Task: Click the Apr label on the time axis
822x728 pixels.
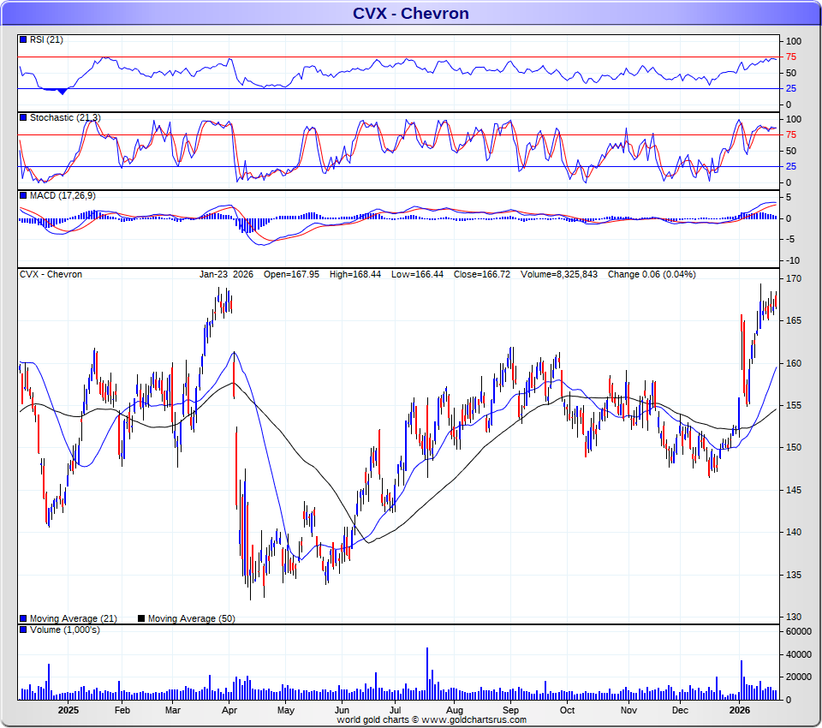Action: click(229, 710)
